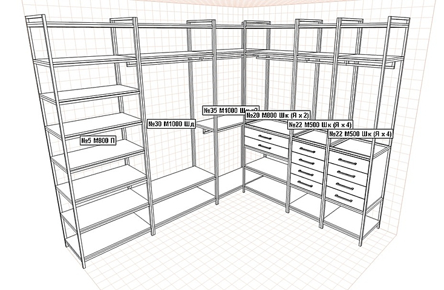Select the №5 M800 П module label
This screenshot has height=290, width=444.
(98, 140)
